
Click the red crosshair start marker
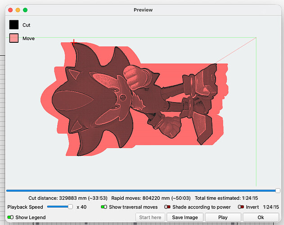pyautogui.click(x=74, y=42)
